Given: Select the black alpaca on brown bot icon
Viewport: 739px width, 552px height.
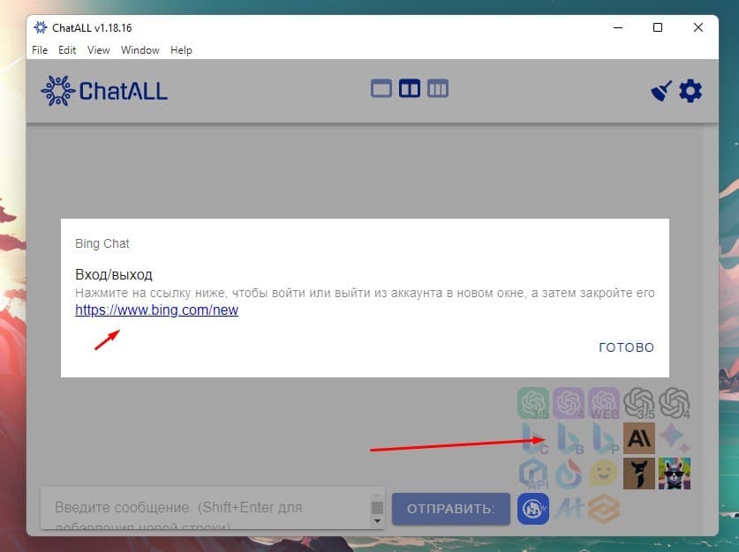Looking at the screenshot, I should point(639,474).
